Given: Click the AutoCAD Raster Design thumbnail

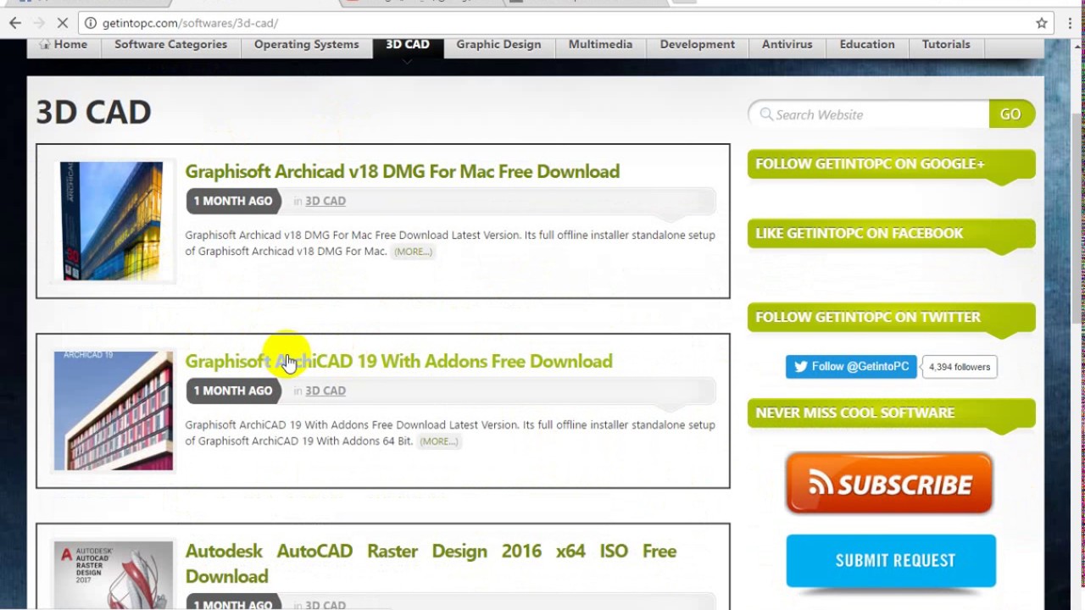Looking at the screenshot, I should [x=114, y=574].
